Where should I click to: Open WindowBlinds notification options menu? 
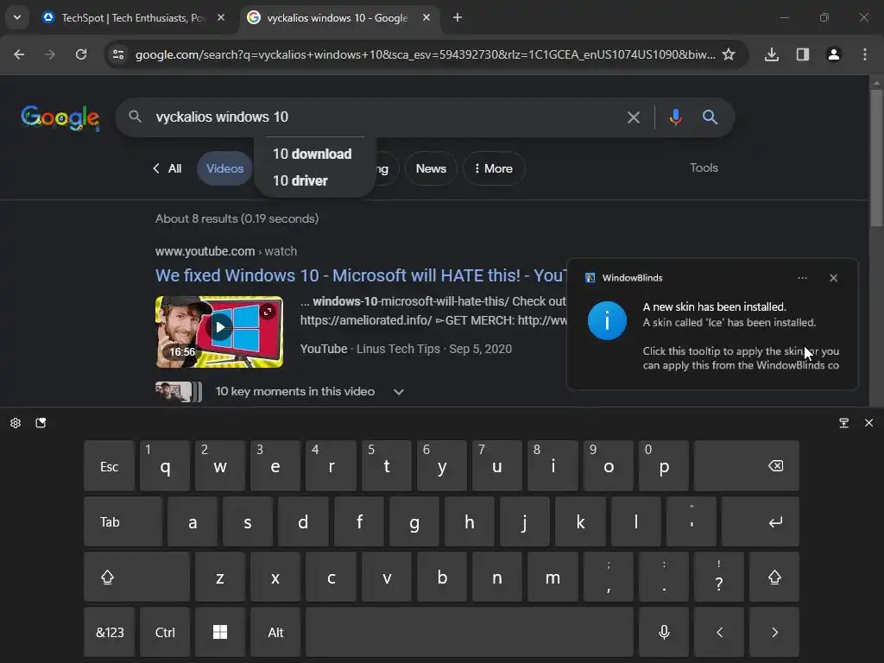click(x=802, y=278)
